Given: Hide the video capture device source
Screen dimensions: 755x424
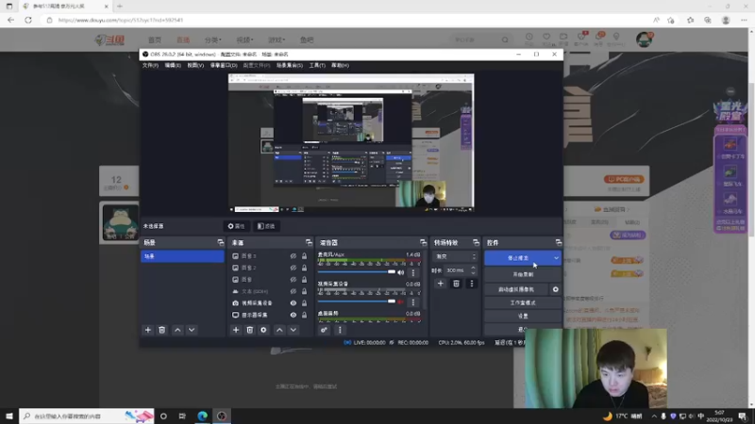Looking at the screenshot, I should pyautogui.click(x=294, y=302).
